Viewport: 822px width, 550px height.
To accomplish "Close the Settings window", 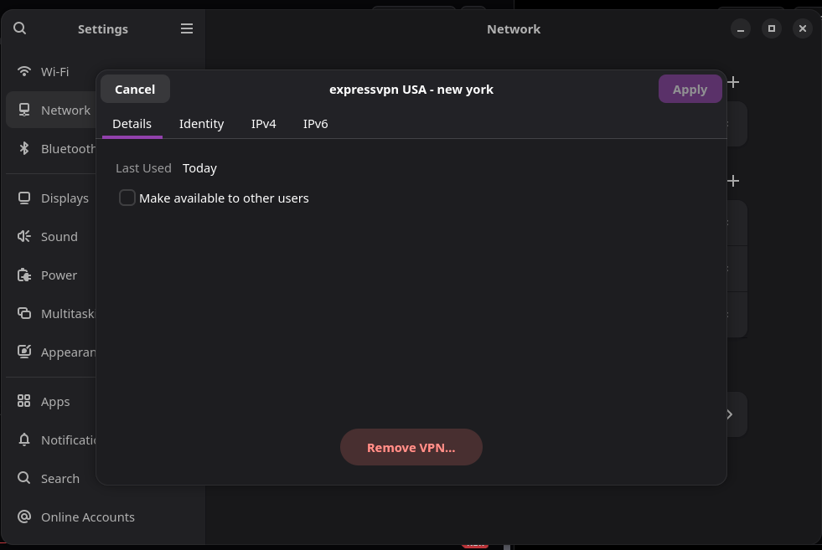I will point(802,28).
